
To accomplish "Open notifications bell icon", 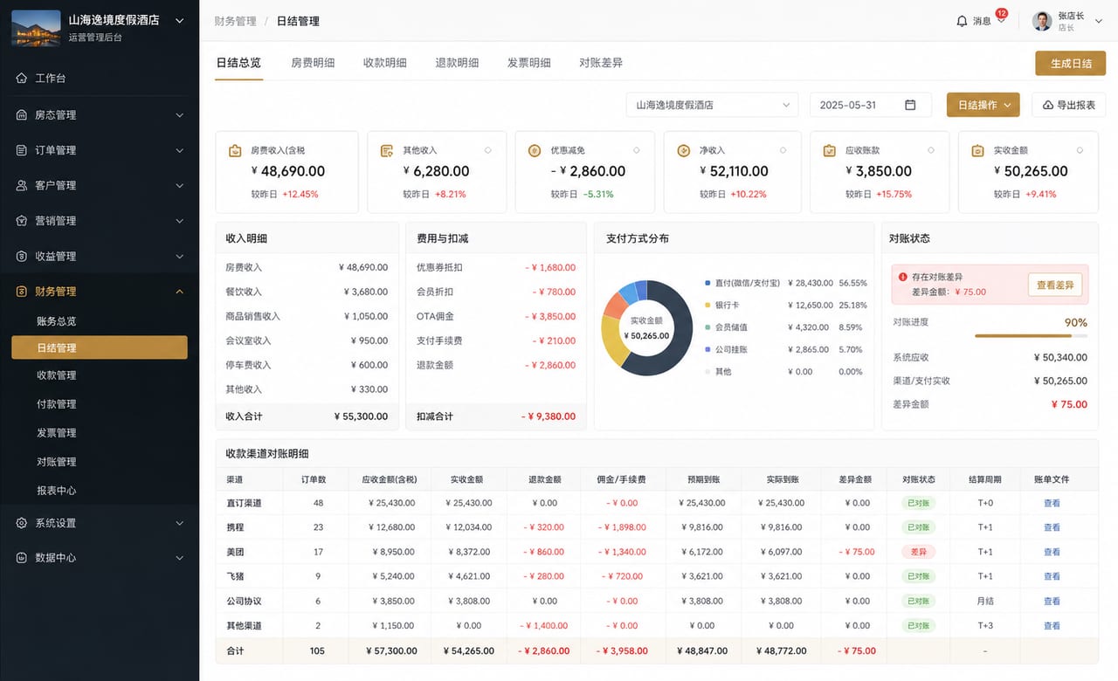I will tap(963, 21).
